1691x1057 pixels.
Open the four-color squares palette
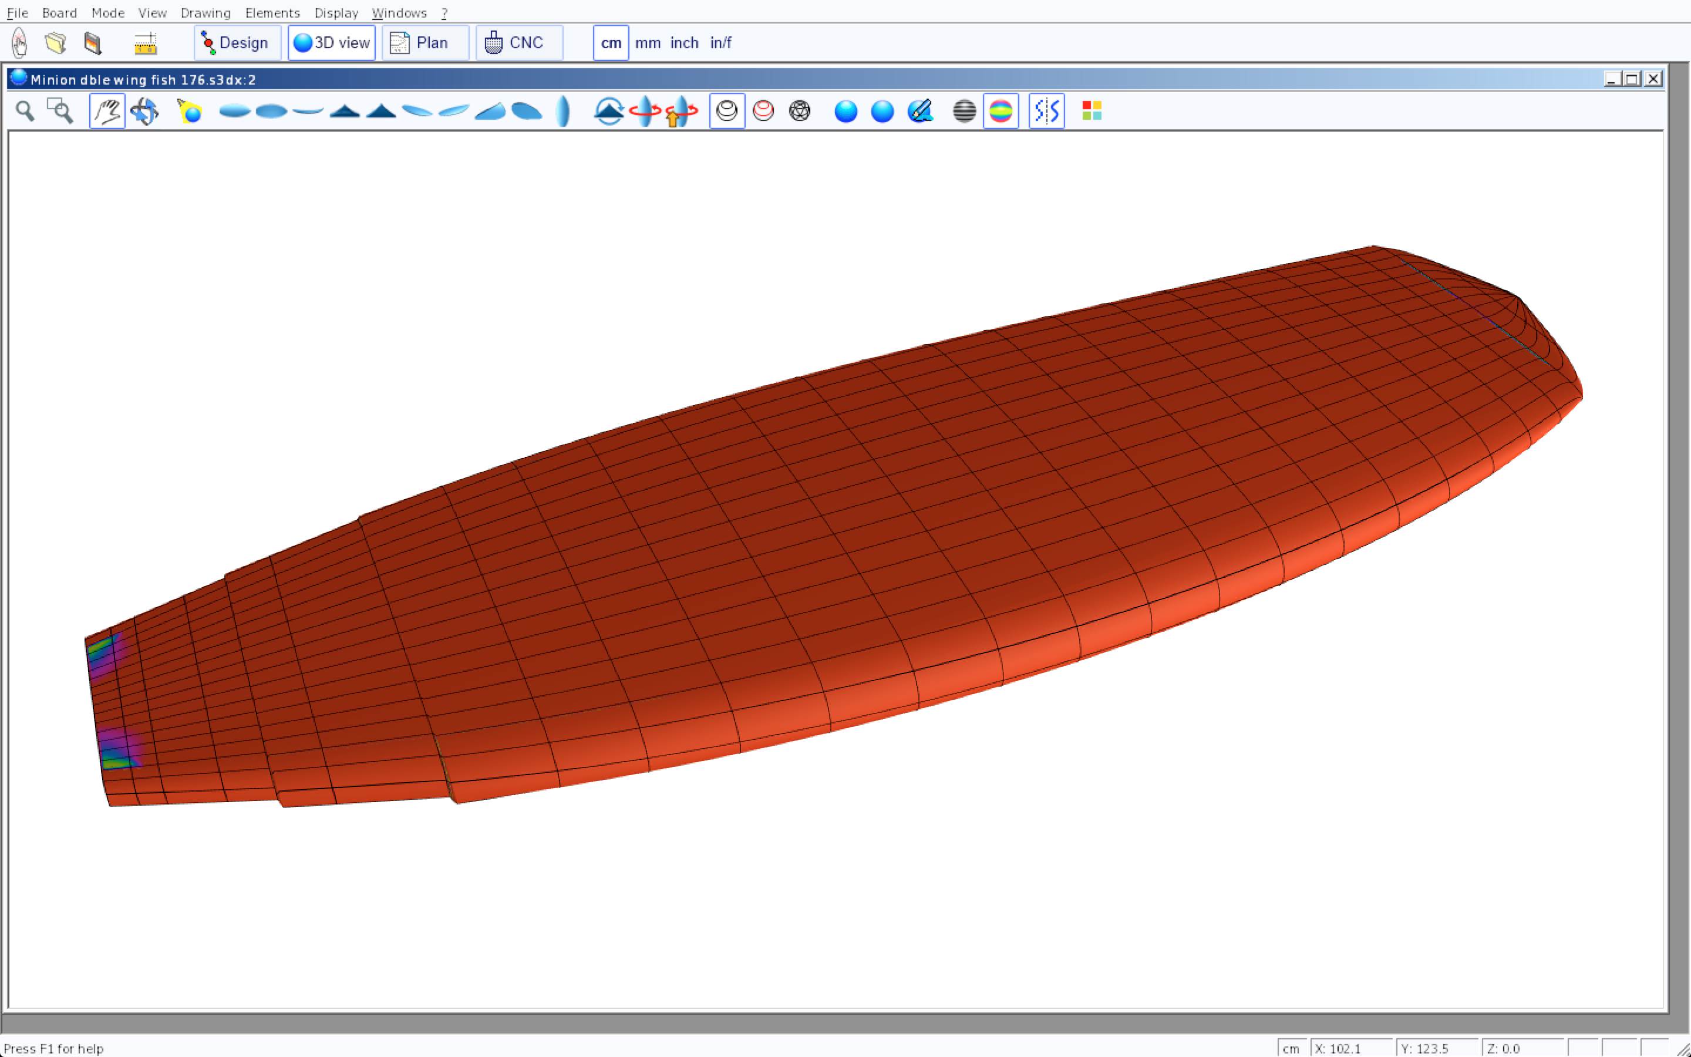click(x=1092, y=111)
